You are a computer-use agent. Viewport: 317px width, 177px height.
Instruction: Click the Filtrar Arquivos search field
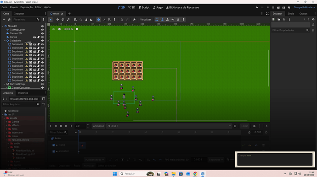[21, 104]
